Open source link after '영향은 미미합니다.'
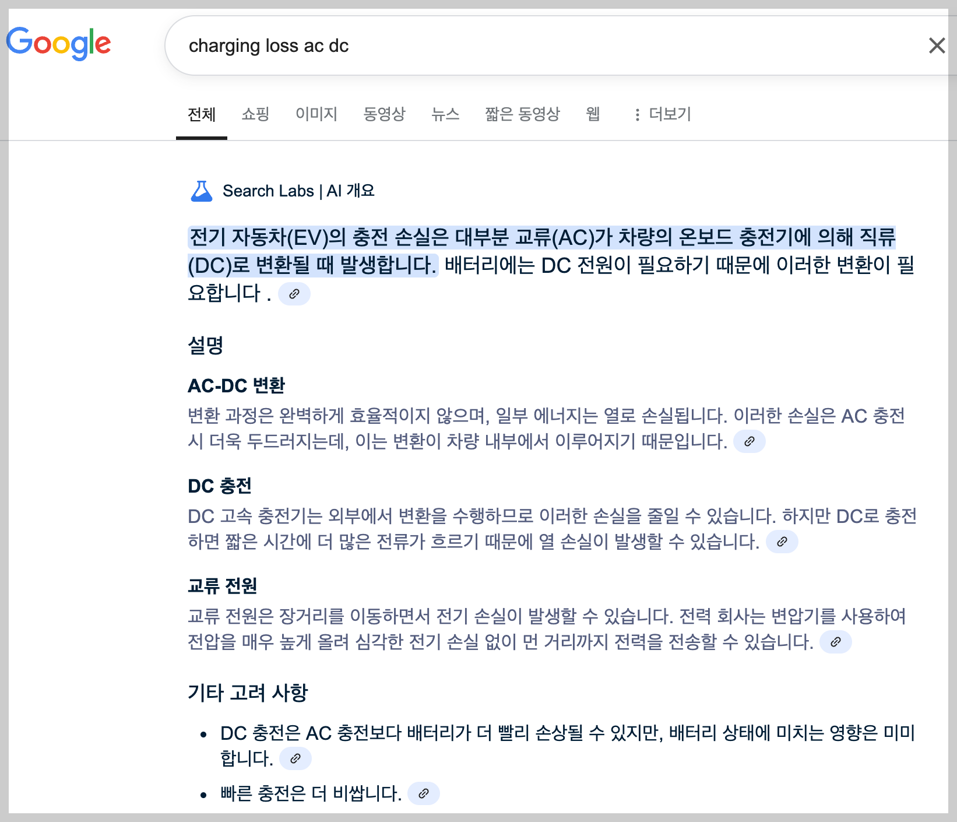Image resolution: width=957 pixels, height=822 pixels. [x=295, y=758]
